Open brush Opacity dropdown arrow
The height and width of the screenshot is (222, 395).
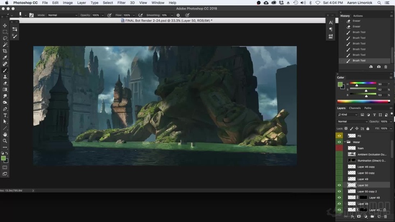(x=103, y=15)
